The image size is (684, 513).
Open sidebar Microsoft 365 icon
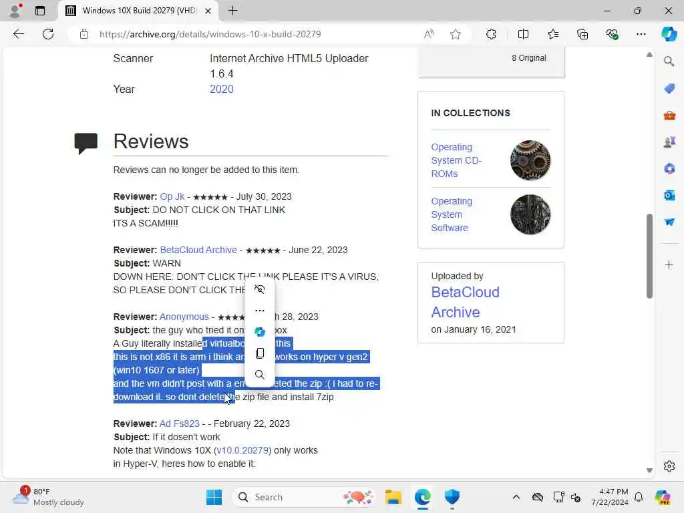669,168
